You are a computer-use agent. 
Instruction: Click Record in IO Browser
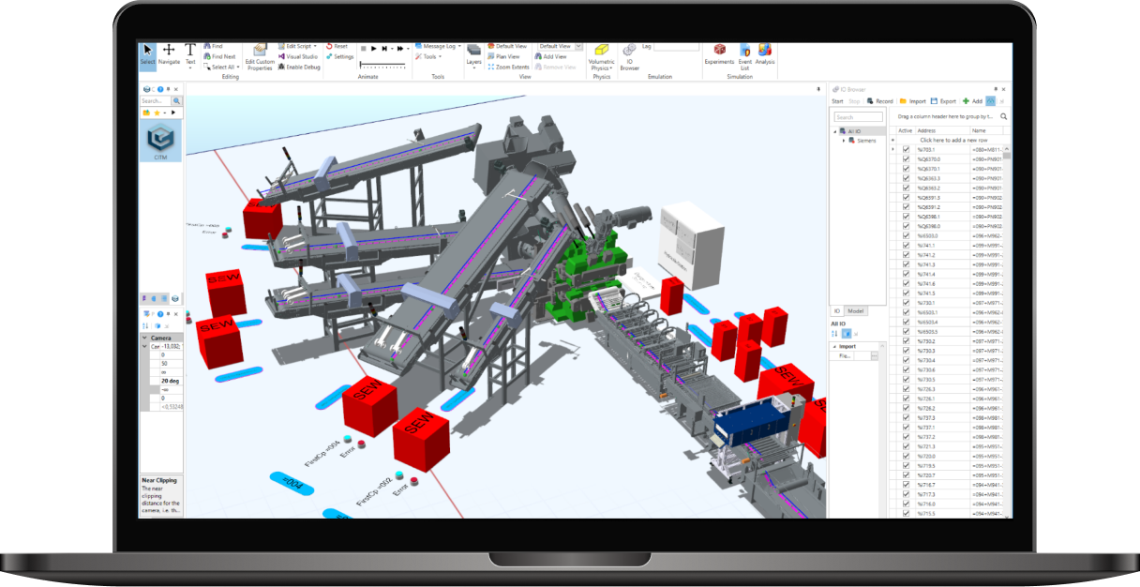point(879,101)
